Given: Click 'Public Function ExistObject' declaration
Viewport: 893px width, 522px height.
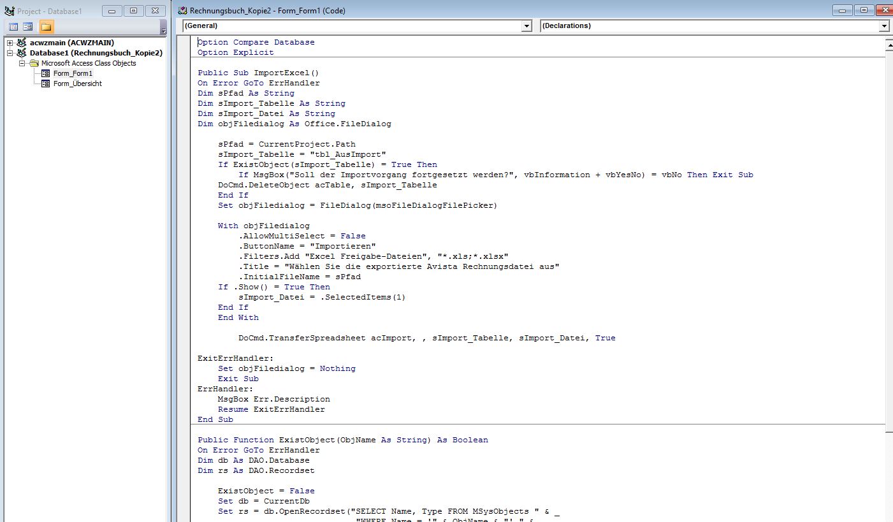Looking at the screenshot, I should [x=343, y=440].
